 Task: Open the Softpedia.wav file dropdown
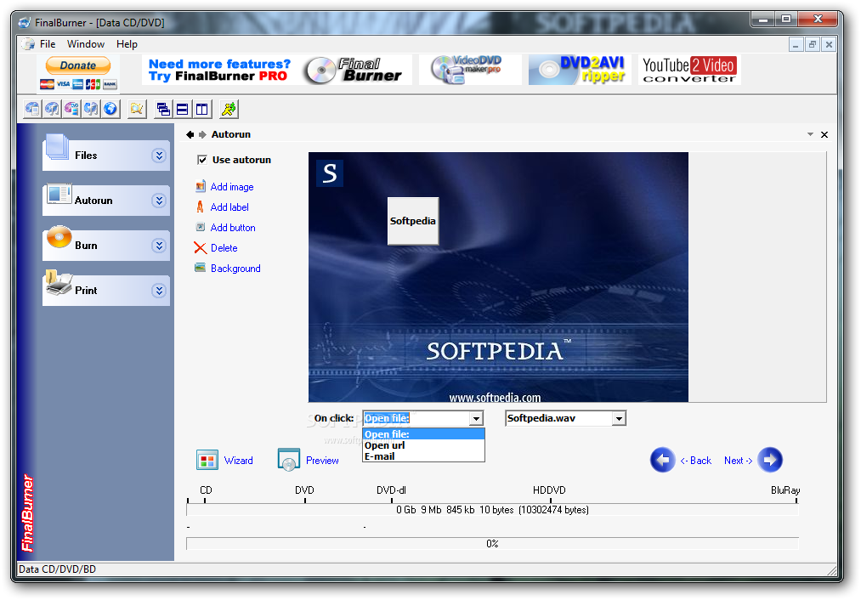619,419
